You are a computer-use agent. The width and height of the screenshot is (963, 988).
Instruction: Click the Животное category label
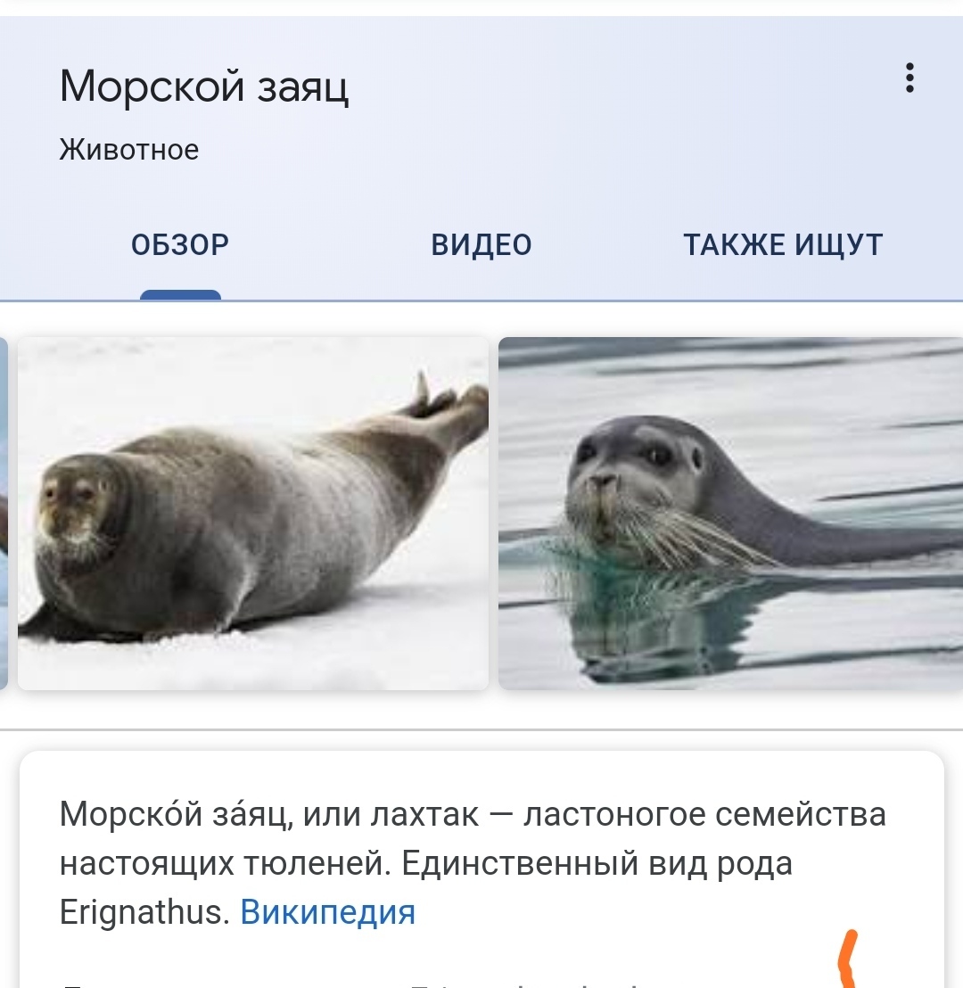(129, 150)
